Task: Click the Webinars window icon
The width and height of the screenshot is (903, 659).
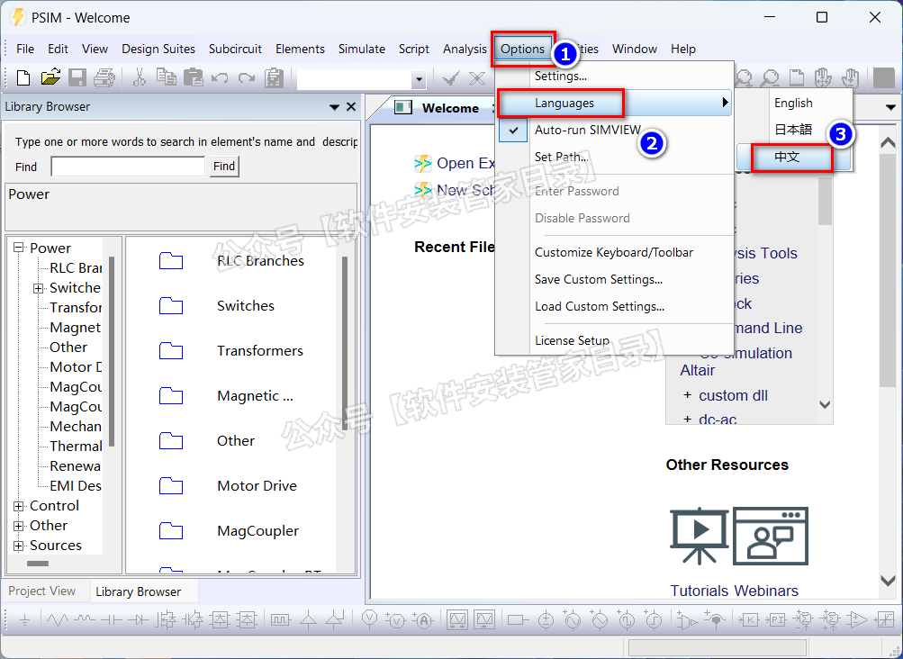Action: [x=771, y=536]
